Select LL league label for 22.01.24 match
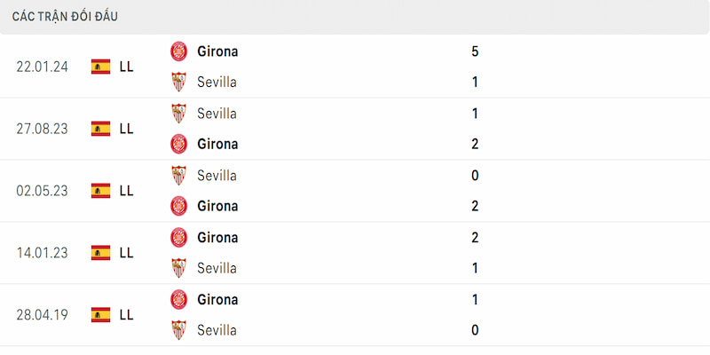 tap(126, 67)
